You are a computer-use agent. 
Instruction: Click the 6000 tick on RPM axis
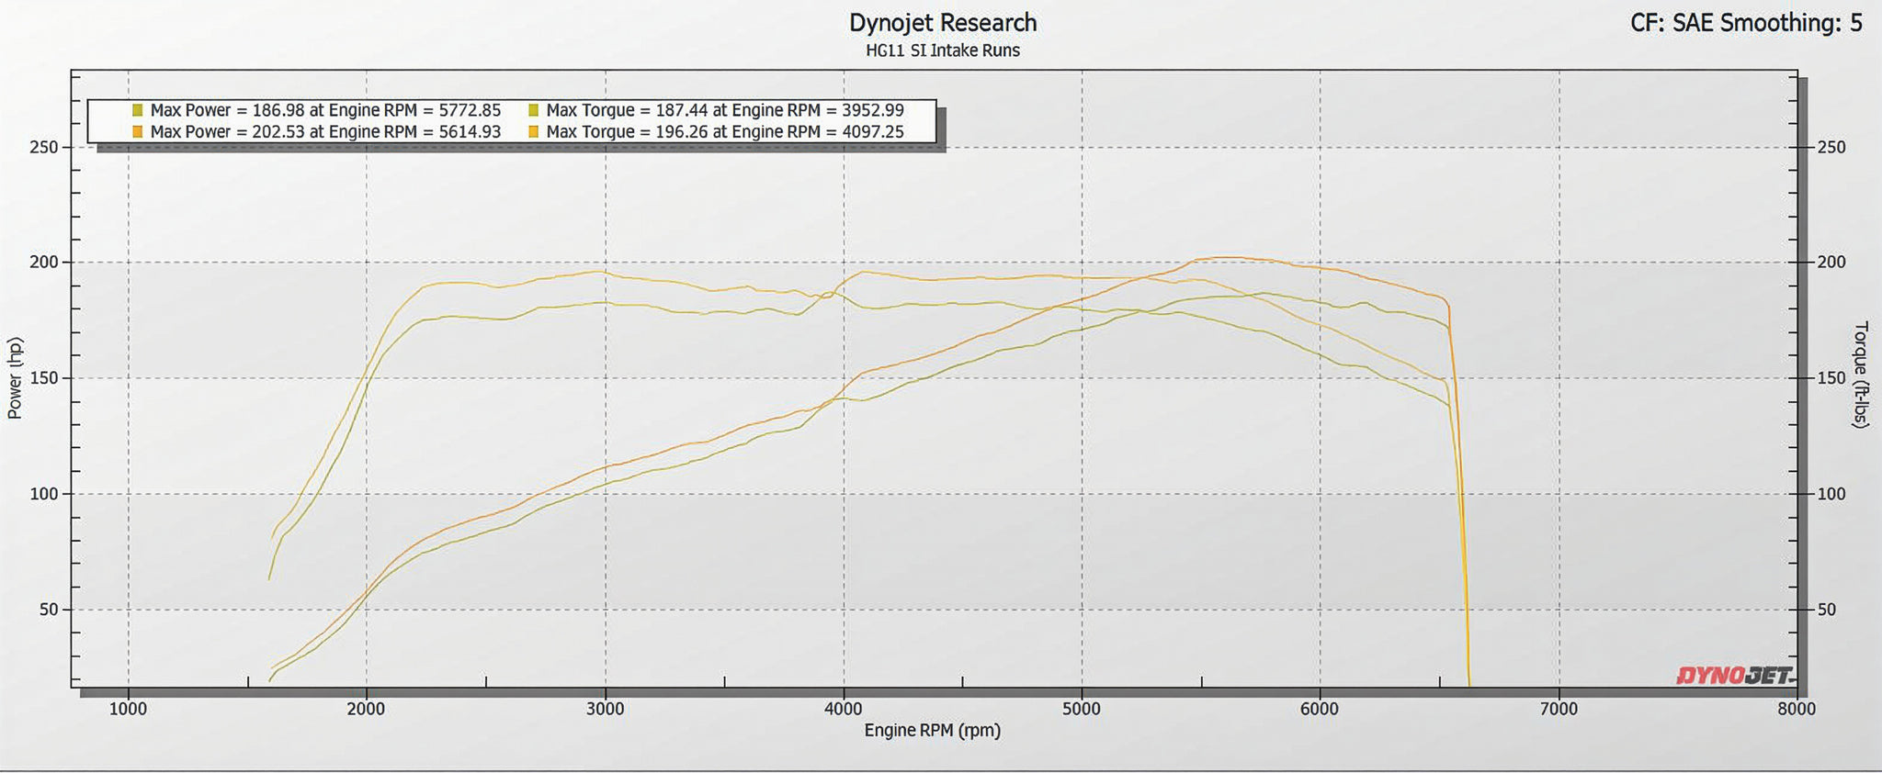coord(1320,709)
